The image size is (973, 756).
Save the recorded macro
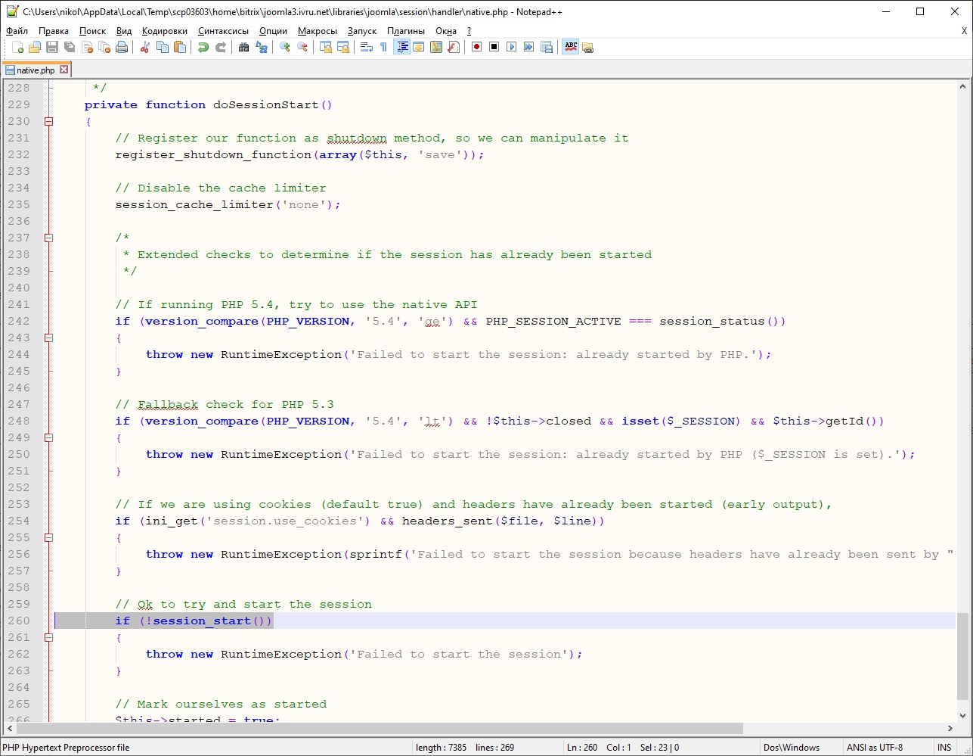547,47
